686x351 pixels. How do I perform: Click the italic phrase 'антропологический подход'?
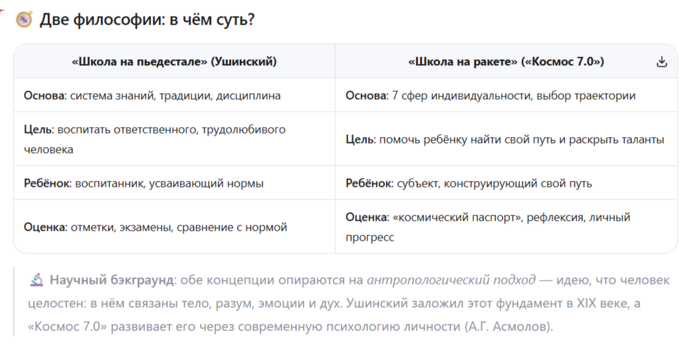pos(451,280)
